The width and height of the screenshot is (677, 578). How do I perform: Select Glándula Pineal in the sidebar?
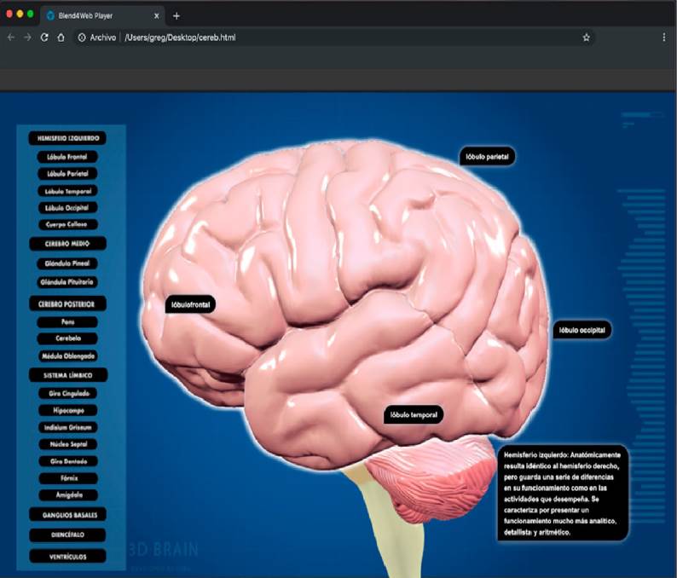click(x=67, y=263)
